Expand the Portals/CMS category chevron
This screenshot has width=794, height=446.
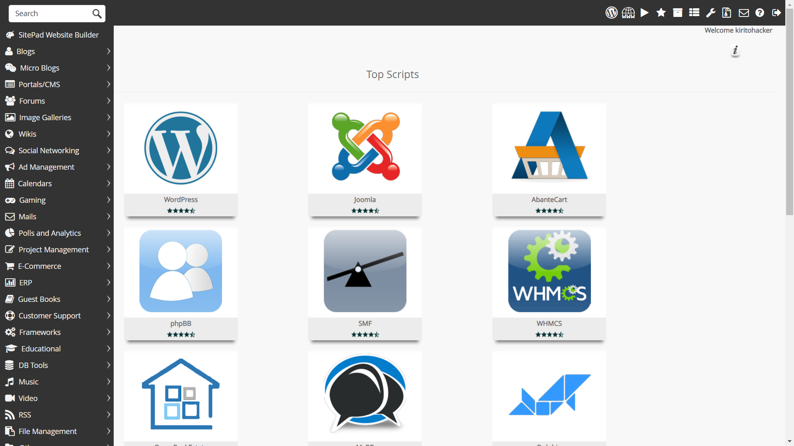[x=108, y=84]
